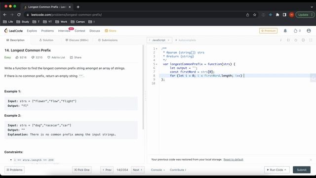Screen dimensions: 316x178
Task: Like the problem with thumbs up
Action: 17,57
